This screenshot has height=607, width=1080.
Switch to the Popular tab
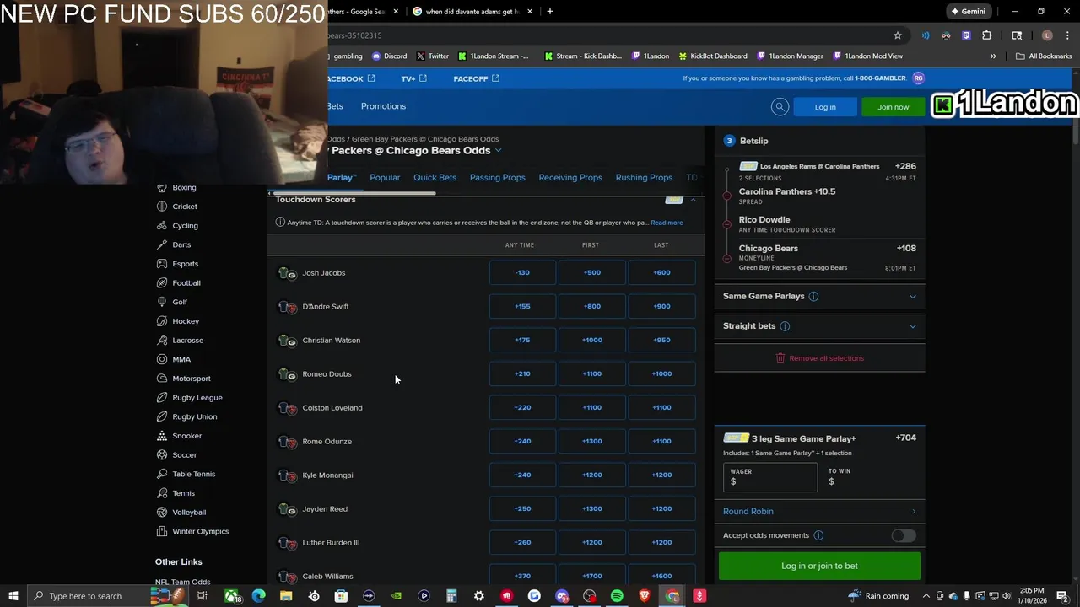385,178
